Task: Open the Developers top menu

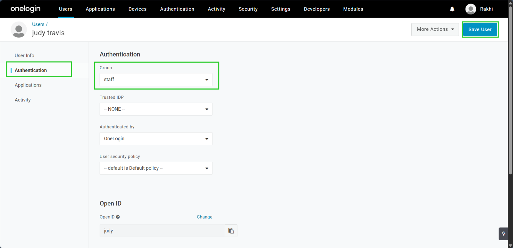Action: pyautogui.click(x=317, y=9)
